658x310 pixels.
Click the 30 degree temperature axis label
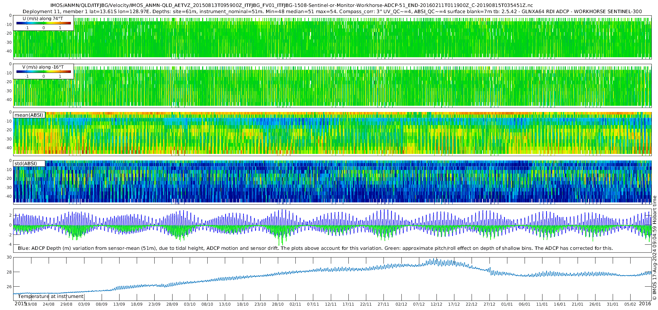9,257
